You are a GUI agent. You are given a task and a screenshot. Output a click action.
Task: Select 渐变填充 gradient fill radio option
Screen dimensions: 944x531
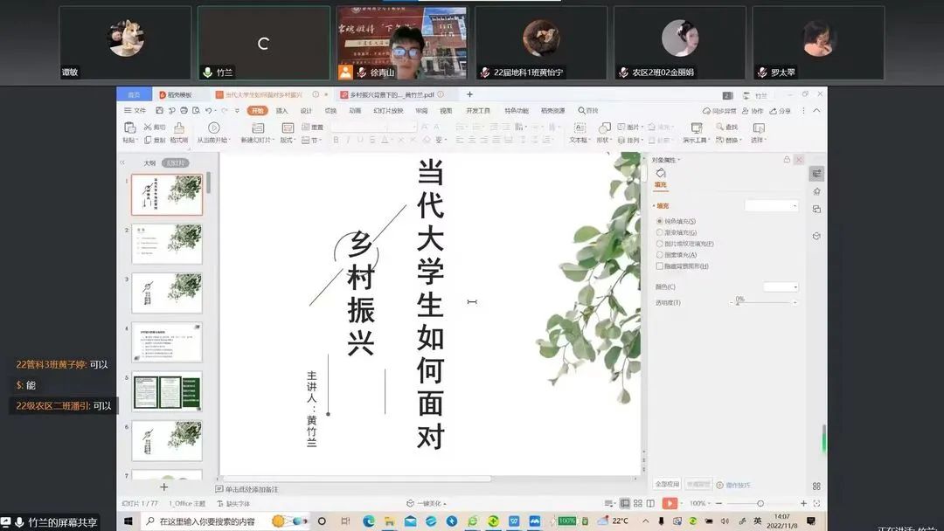pos(660,233)
